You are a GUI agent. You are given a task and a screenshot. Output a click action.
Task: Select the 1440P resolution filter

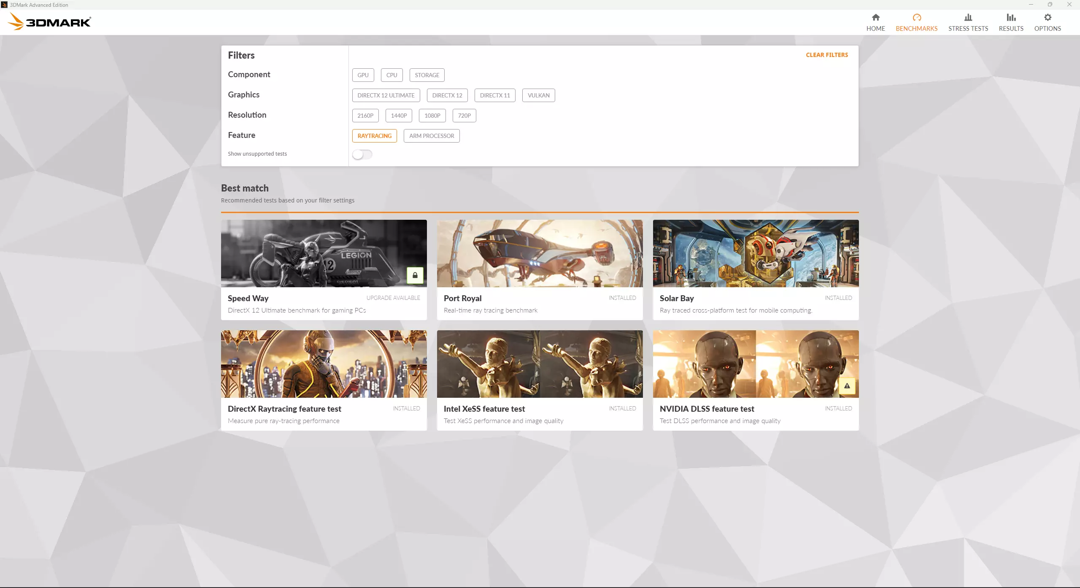pyautogui.click(x=399, y=116)
